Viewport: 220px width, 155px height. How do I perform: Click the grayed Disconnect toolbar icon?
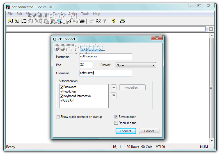click(37, 21)
